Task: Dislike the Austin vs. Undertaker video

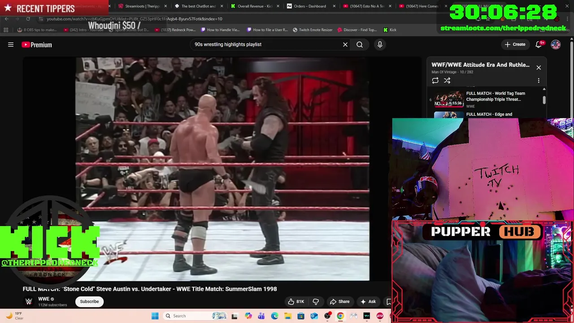Action: [x=316, y=301]
